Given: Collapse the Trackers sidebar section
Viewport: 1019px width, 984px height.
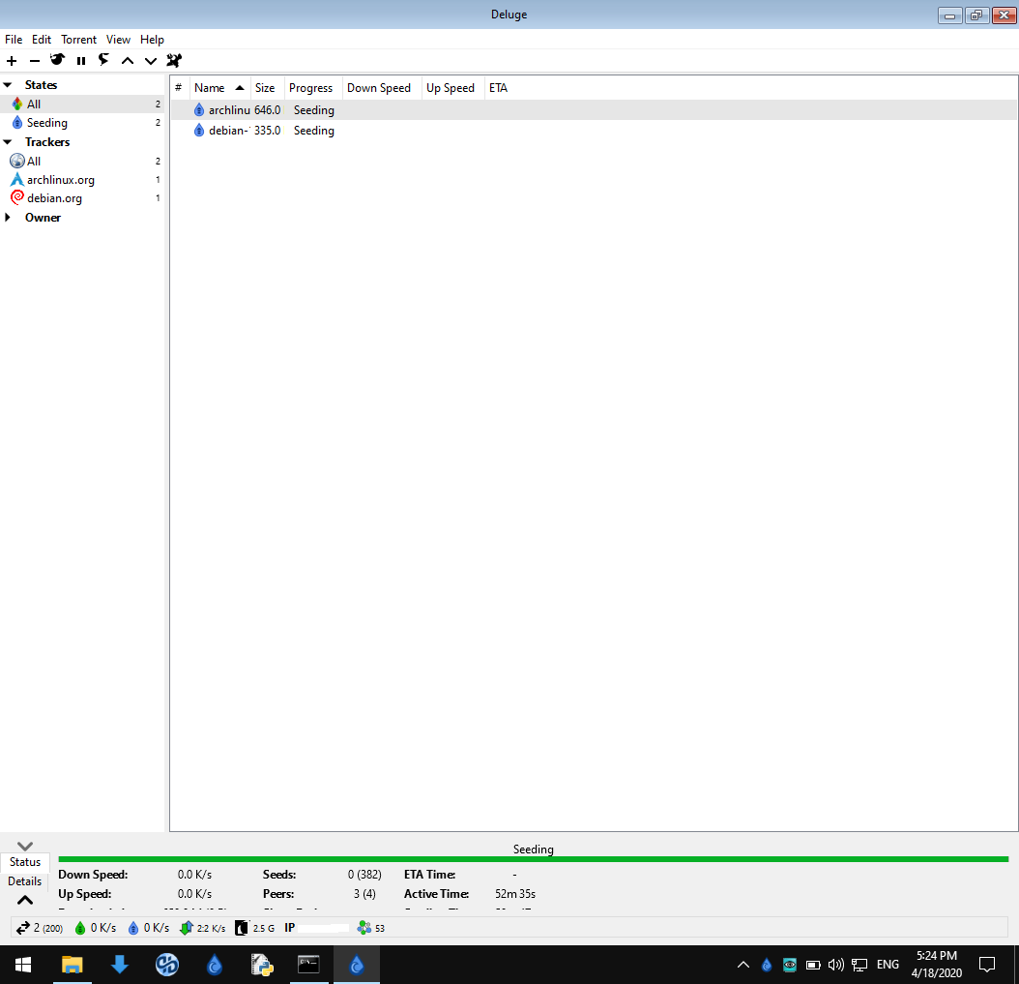Looking at the screenshot, I should [x=8, y=142].
